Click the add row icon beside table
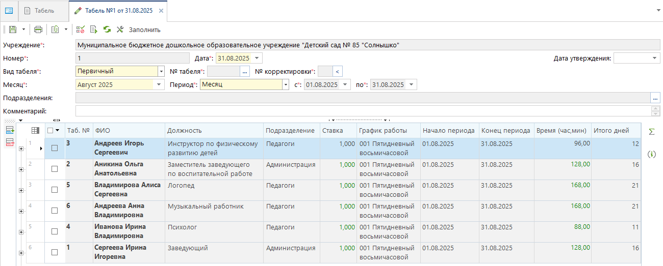Image resolution: width=663 pixels, height=266 pixels. [10, 131]
